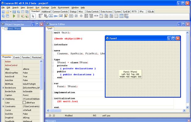Open the recent files arrow beside Open

11,12
